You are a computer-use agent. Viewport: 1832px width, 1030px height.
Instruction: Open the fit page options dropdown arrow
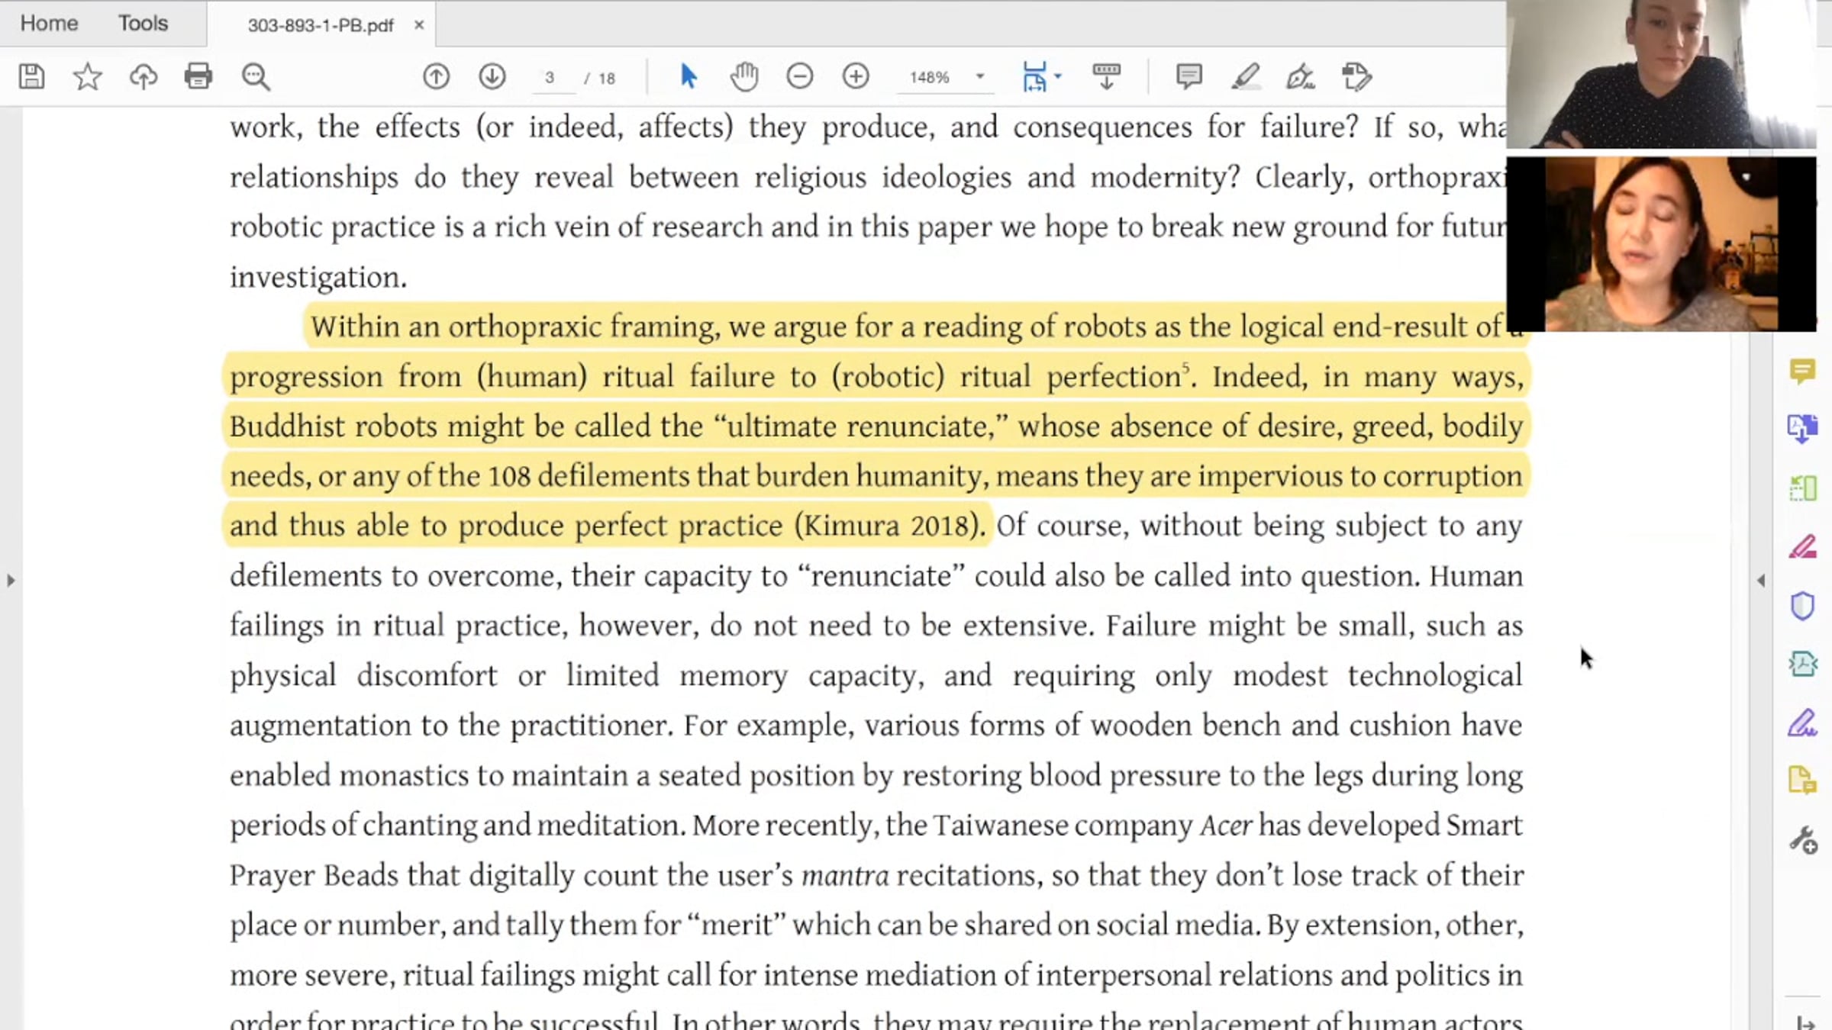[x=1058, y=76]
